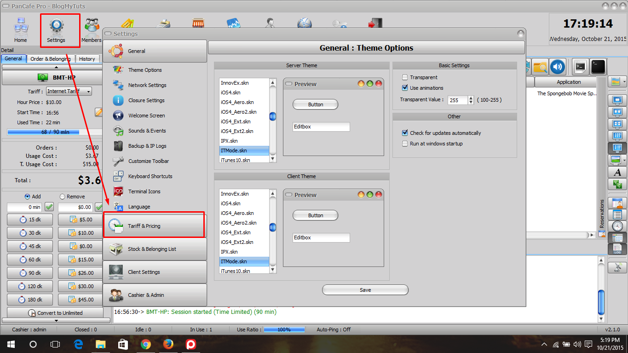Viewport: 628px width, 353px height.
Task: Switch to the Order & Belonging tab
Action: click(x=50, y=59)
